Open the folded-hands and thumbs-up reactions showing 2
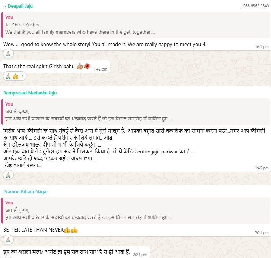Viewport: 271px width, 258px height. (14, 76)
